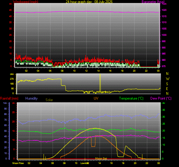The height and width of the screenshot is (167, 179).
Task: Click the 18 hour tick on bottom graph
Action: [x=123, y=163]
